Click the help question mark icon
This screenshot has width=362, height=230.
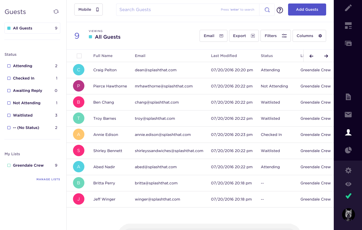(x=280, y=10)
